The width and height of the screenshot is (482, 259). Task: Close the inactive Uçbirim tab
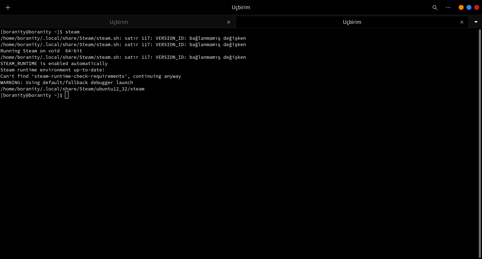coord(229,22)
